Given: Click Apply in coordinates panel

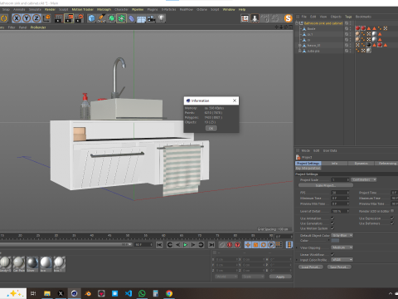Looking at the screenshot, I should [280, 277].
